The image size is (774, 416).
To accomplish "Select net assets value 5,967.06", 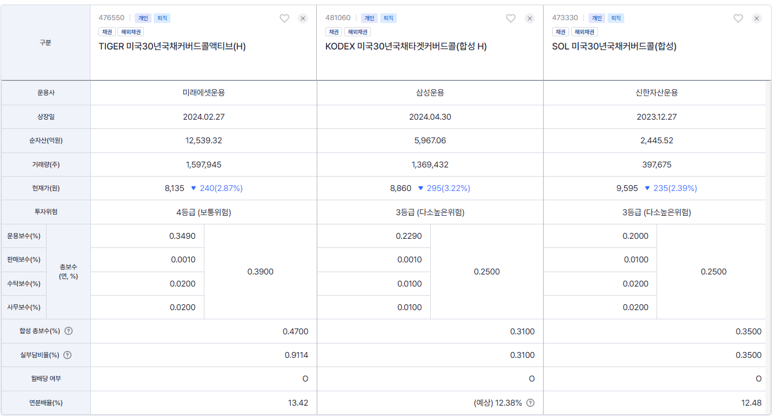I will pos(430,140).
